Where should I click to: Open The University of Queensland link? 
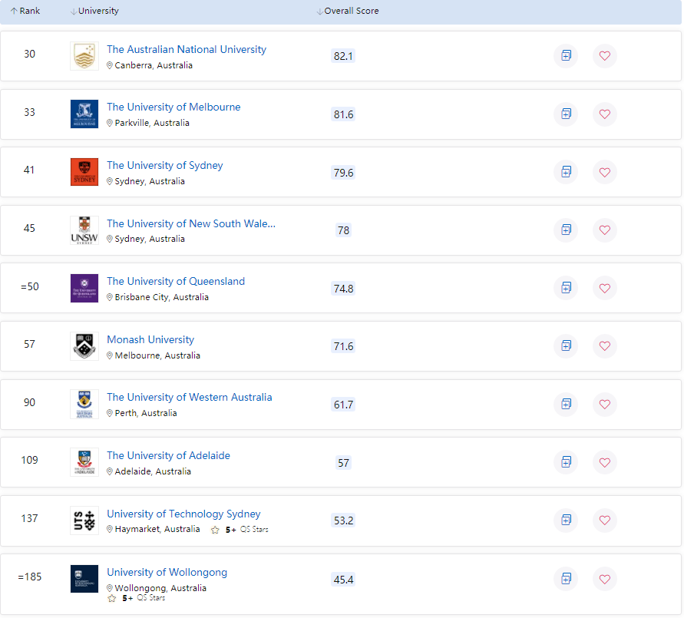pos(176,281)
